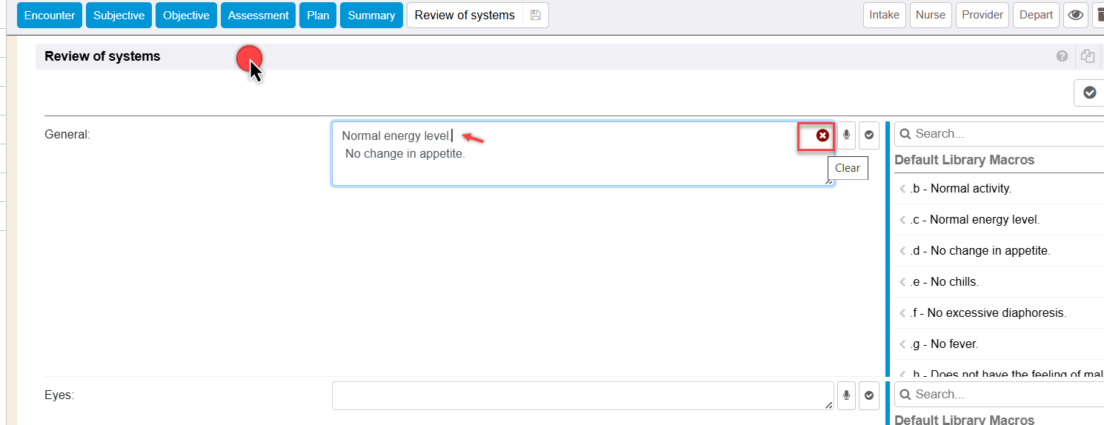Toggle the eye visibility icon in top toolbar

click(1076, 16)
